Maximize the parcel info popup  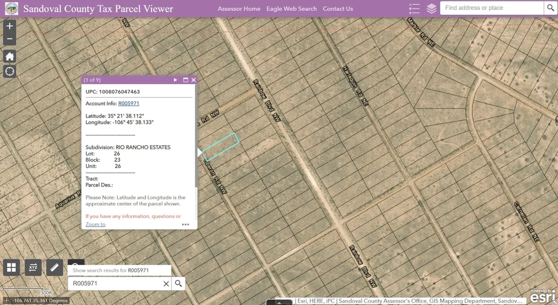(x=185, y=80)
